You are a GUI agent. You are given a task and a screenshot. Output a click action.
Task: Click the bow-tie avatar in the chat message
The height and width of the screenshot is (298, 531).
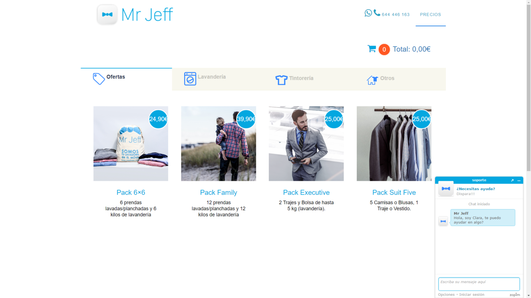(x=443, y=221)
